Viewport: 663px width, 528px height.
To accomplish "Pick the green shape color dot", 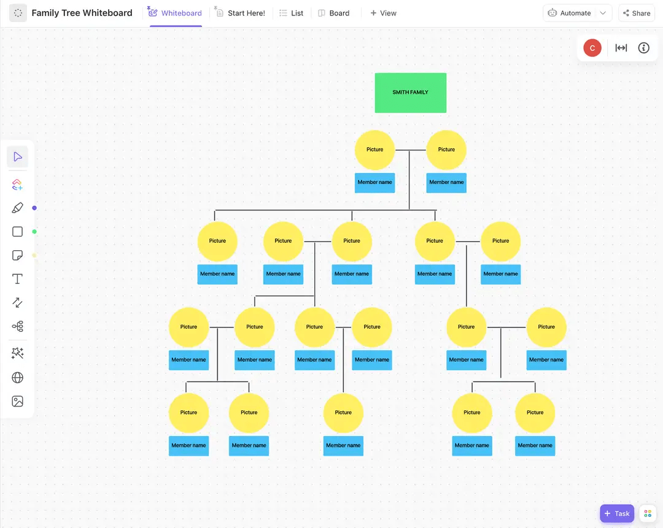I will 34,231.
